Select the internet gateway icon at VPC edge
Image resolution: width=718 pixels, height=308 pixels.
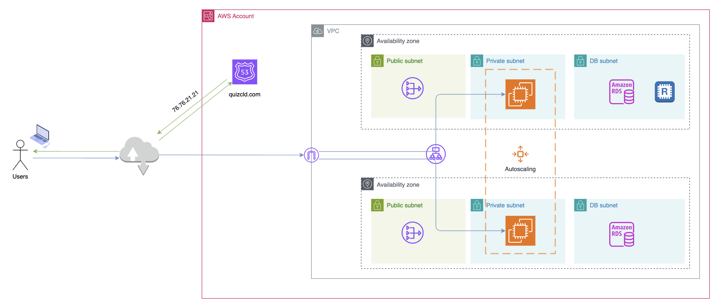[x=311, y=155]
